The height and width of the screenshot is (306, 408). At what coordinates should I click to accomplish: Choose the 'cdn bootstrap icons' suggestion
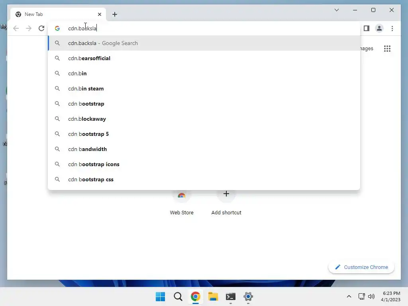(204, 164)
